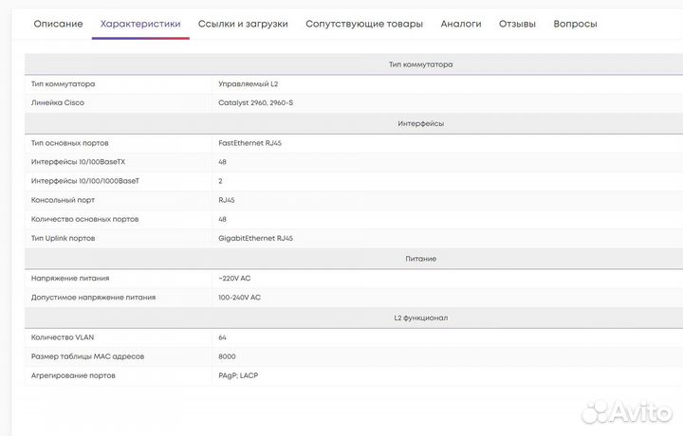The width and height of the screenshot is (683, 436).
Task: Open the Отзывы tab
Action: [x=518, y=24]
